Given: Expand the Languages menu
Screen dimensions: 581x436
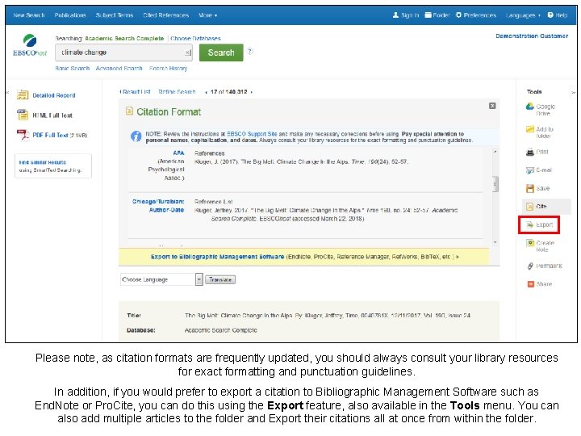Looking at the screenshot, I should [x=524, y=15].
